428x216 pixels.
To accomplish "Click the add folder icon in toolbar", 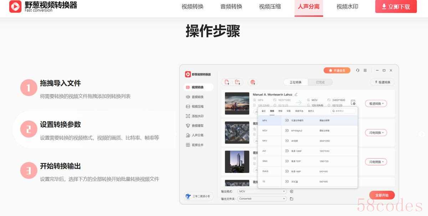I will click(238, 82).
